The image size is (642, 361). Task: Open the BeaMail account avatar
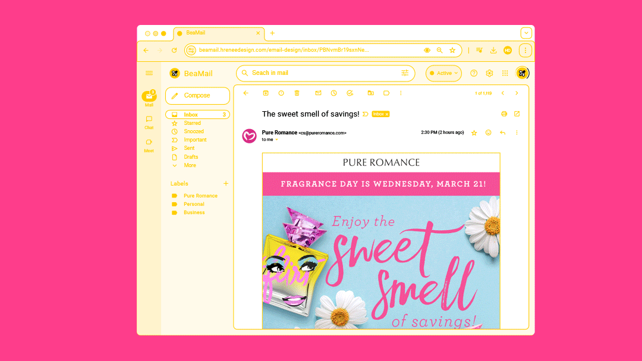522,73
